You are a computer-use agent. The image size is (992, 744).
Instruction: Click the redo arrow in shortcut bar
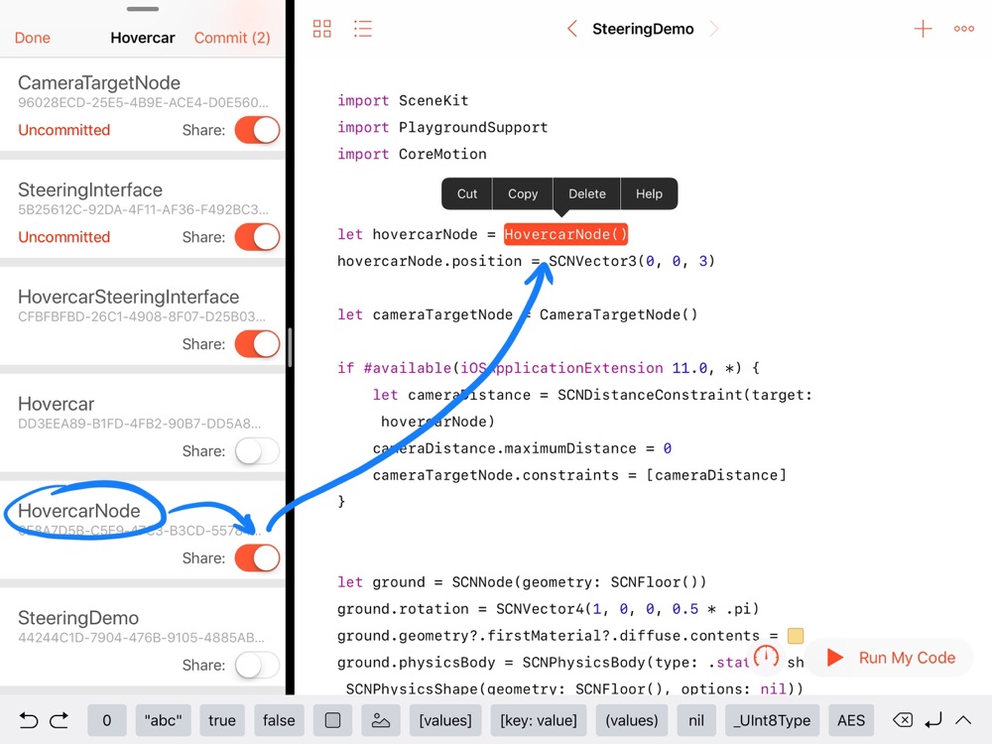click(x=60, y=720)
